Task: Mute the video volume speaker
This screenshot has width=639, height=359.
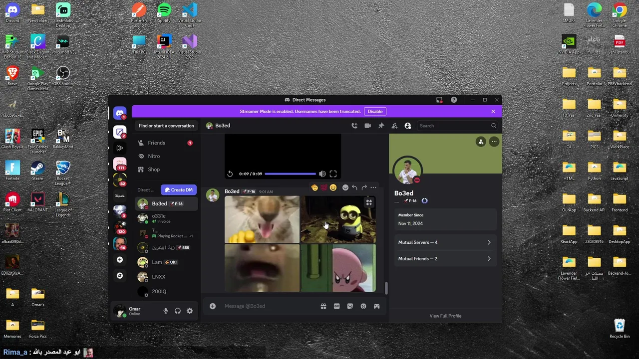Action: coord(322,174)
